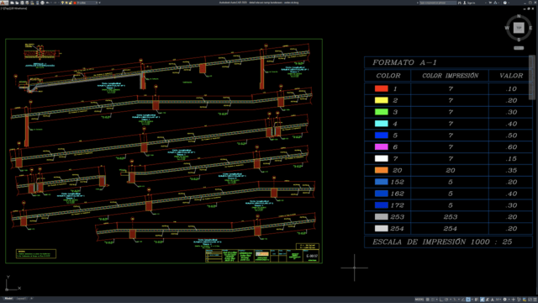The width and height of the screenshot is (538, 303).
Task: Click the S direction on the ViewCube compass
Action: [519, 40]
